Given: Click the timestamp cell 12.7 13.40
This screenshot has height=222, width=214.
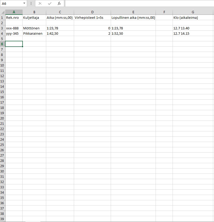Looking at the screenshot, I should [x=193, y=28].
